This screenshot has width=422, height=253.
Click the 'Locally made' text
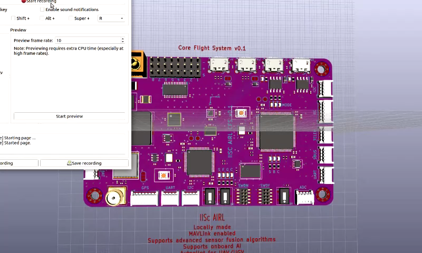212,227
